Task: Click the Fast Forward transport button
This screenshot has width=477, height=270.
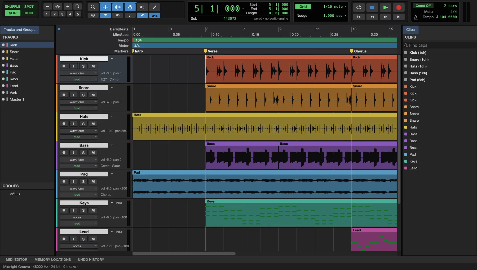Action: click(385, 17)
